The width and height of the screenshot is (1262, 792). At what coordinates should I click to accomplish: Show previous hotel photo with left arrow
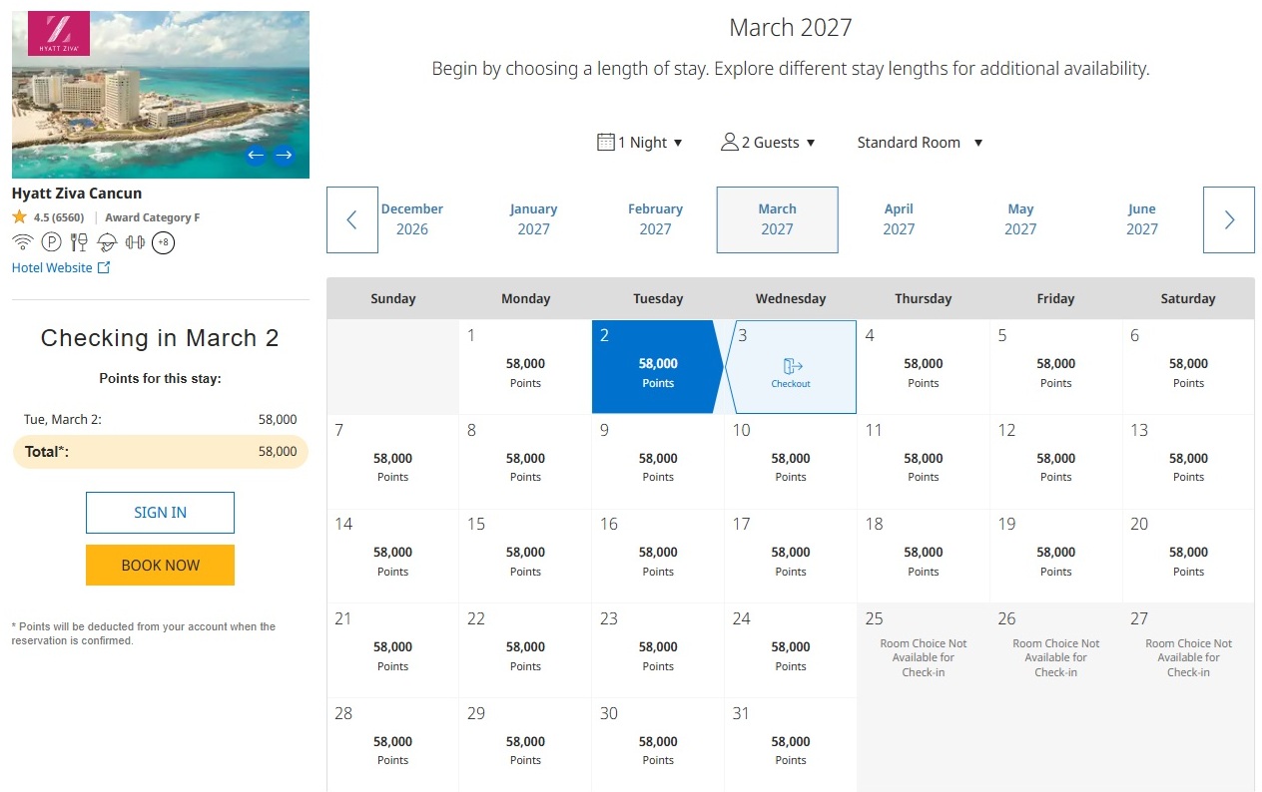[x=256, y=155]
